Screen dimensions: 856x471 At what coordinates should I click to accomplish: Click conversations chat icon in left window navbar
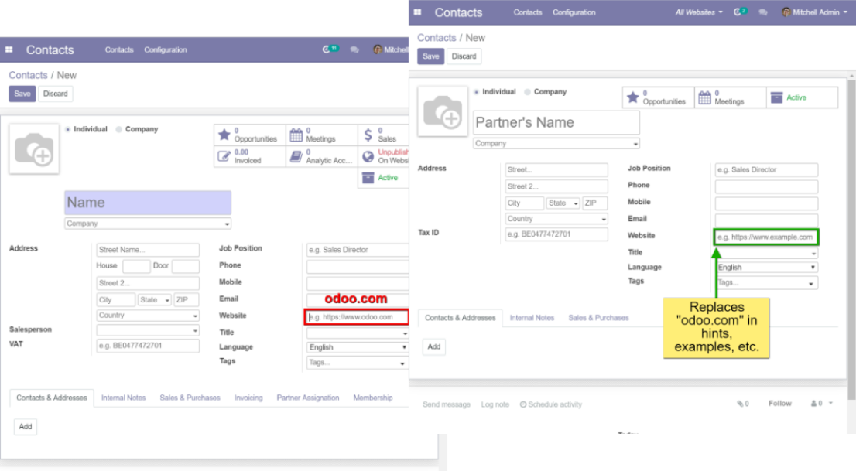coord(354,49)
